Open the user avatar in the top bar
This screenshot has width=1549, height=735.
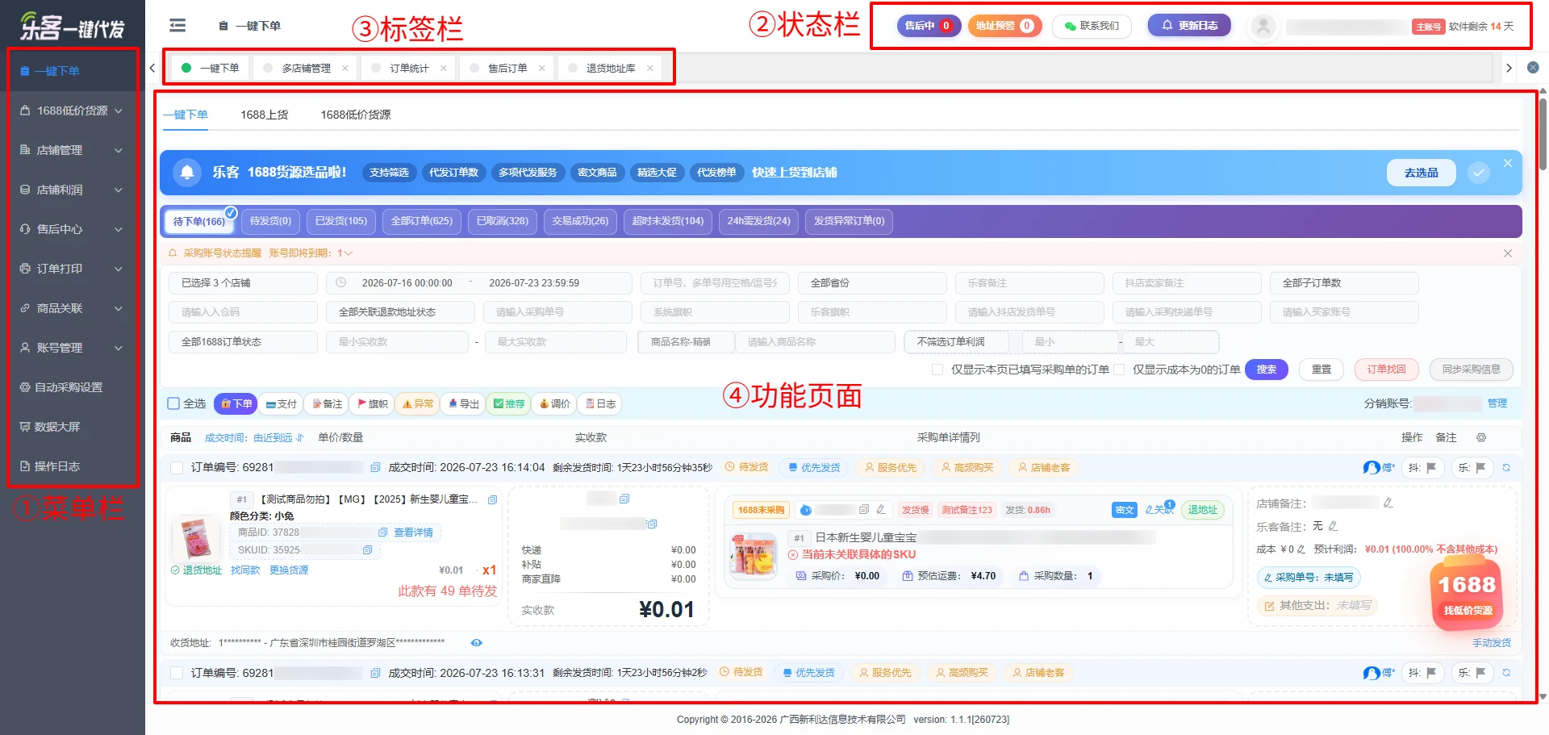click(x=1263, y=26)
